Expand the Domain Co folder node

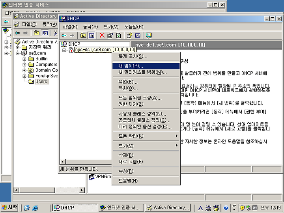(24, 70)
